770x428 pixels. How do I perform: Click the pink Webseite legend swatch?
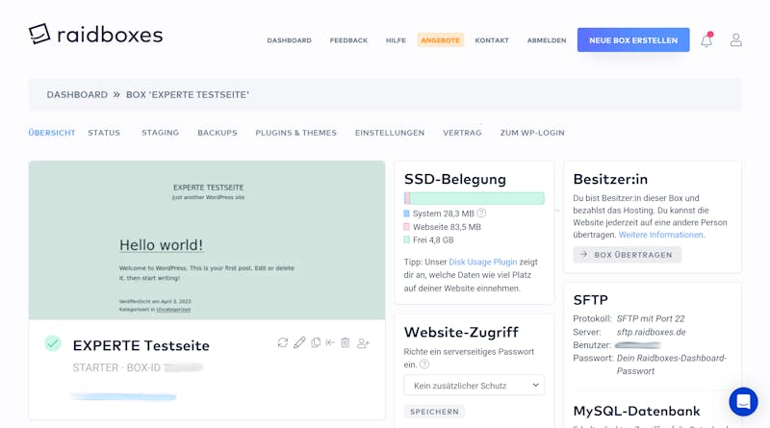point(406,227)
